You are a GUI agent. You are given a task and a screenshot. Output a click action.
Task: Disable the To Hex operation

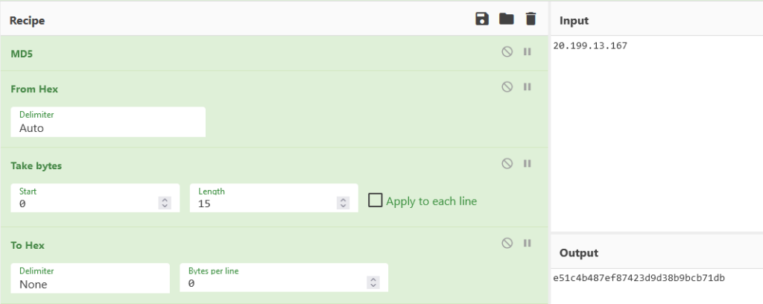(x=507, y=243)
